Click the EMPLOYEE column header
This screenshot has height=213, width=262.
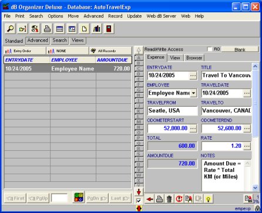[72, 60]
